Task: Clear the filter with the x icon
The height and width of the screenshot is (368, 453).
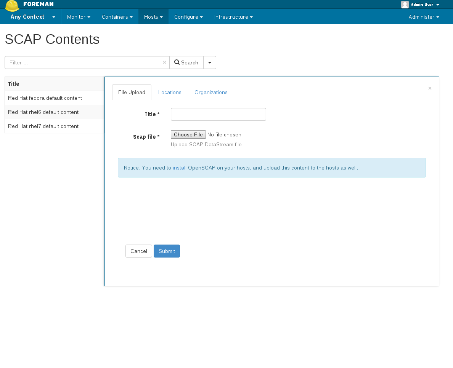Action: (164, 62)
